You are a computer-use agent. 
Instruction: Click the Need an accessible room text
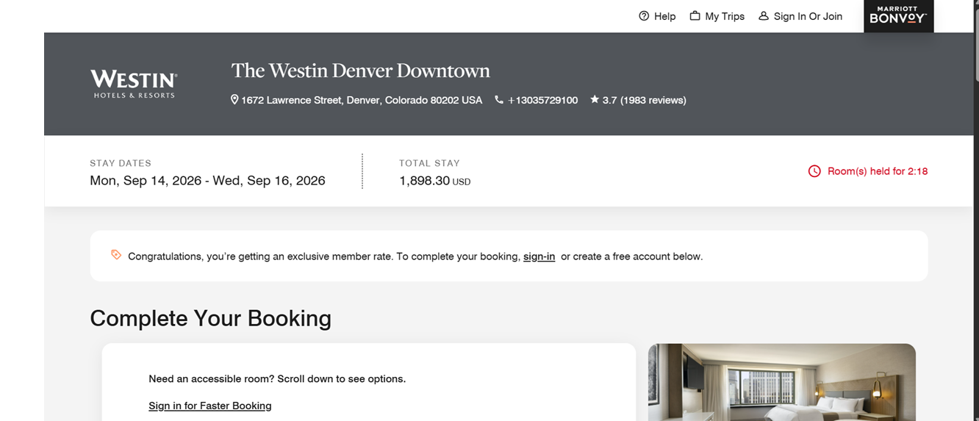pyautogui.click(x=277, y=379)
